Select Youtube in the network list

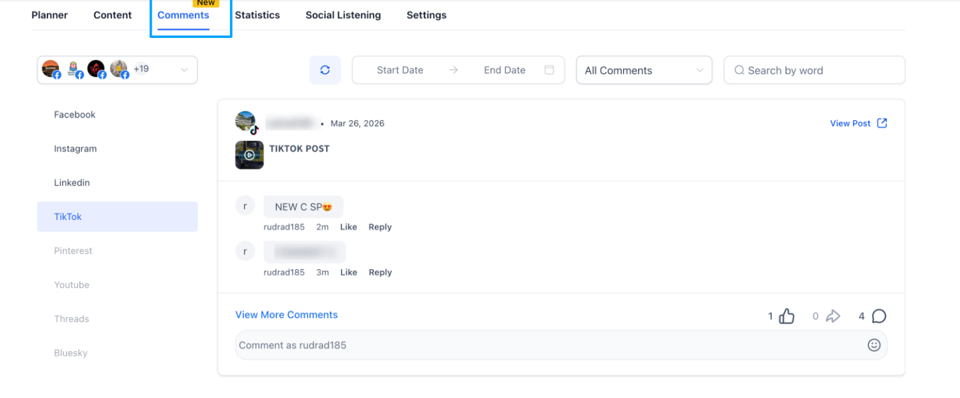click(118, 285)
